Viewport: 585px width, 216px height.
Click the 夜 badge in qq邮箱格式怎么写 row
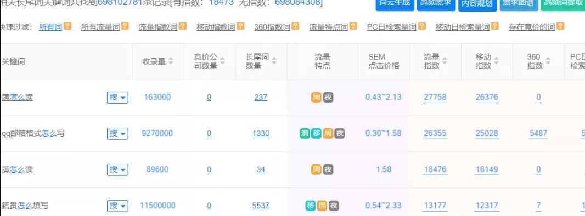click(340, 133)
